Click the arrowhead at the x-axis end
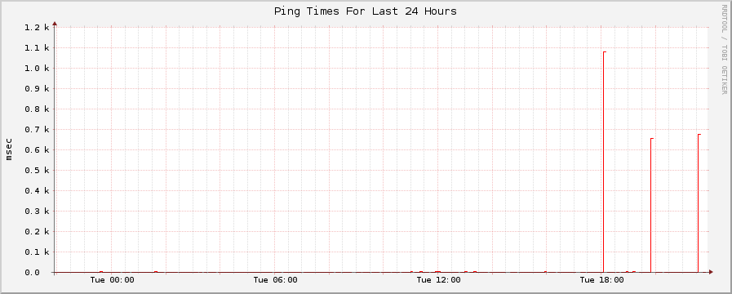 pyautogui.click(x=711, y=272)
